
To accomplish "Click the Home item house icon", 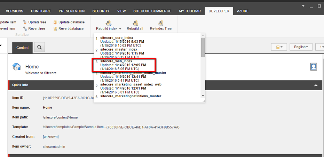I will point(16,67).
